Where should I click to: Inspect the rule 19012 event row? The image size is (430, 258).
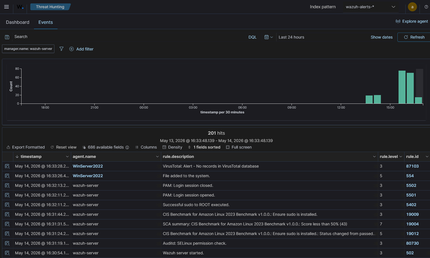[x=7, y=234]
